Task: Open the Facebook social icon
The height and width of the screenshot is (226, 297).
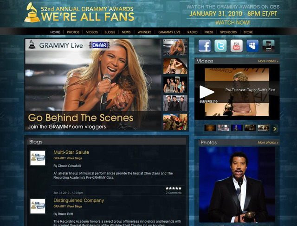Action: [204, 46]
